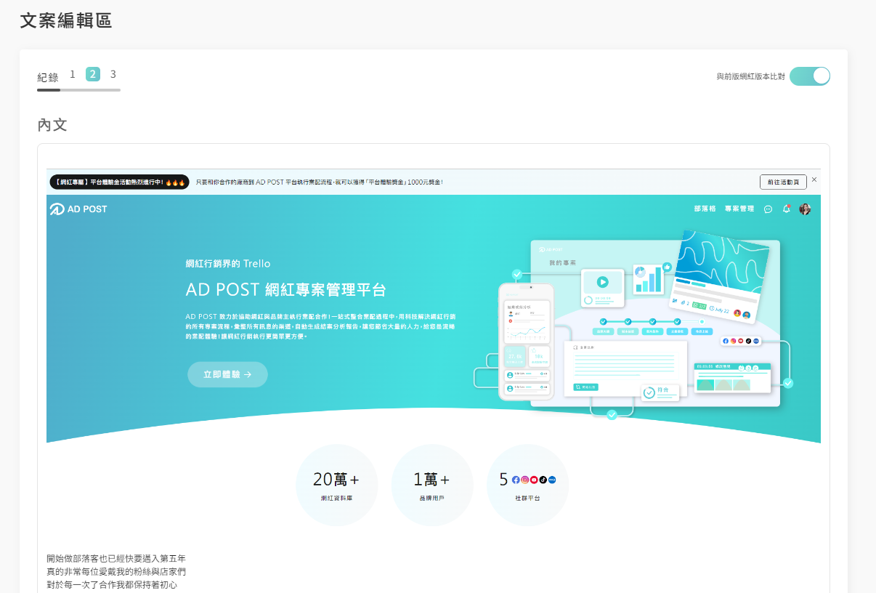Click the user avatar in the header

(805, 209)
